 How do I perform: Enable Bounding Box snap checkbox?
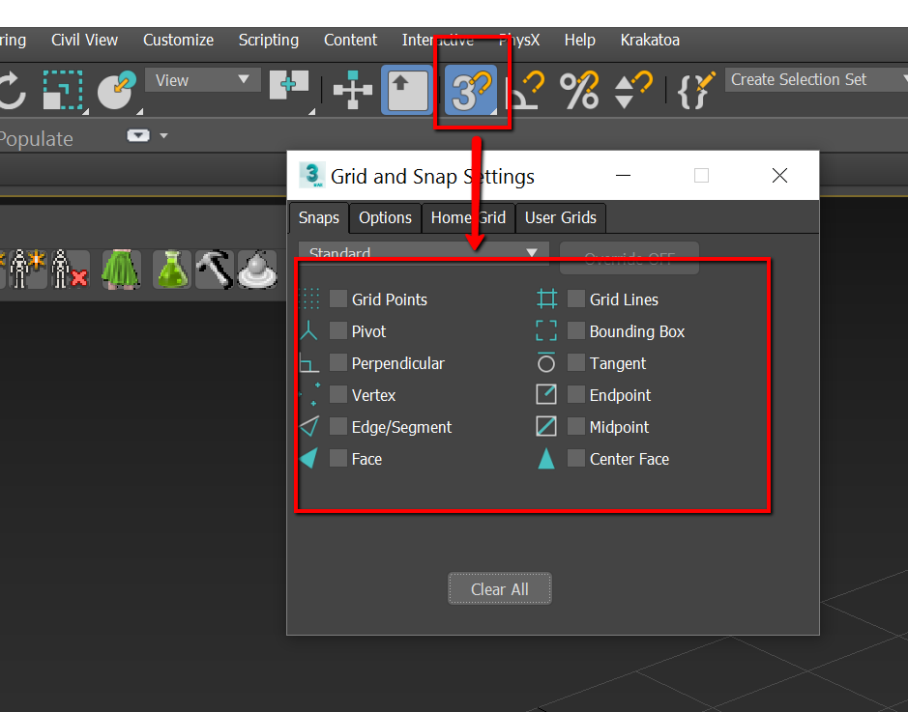575,330
